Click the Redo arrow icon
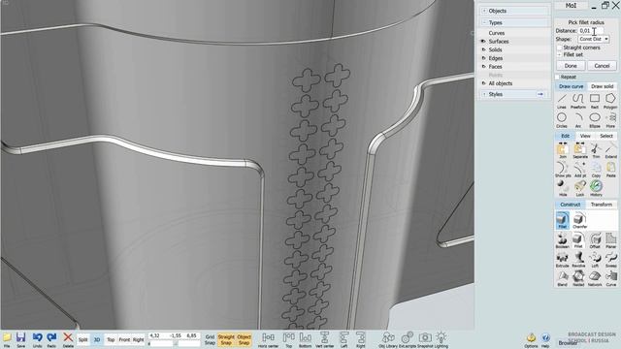The width and height of the screenshot is (621, 349). [x=51, y=339]
